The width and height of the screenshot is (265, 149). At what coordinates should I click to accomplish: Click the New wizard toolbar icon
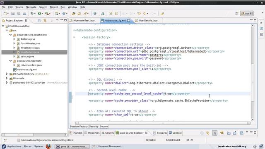point(5,14)
